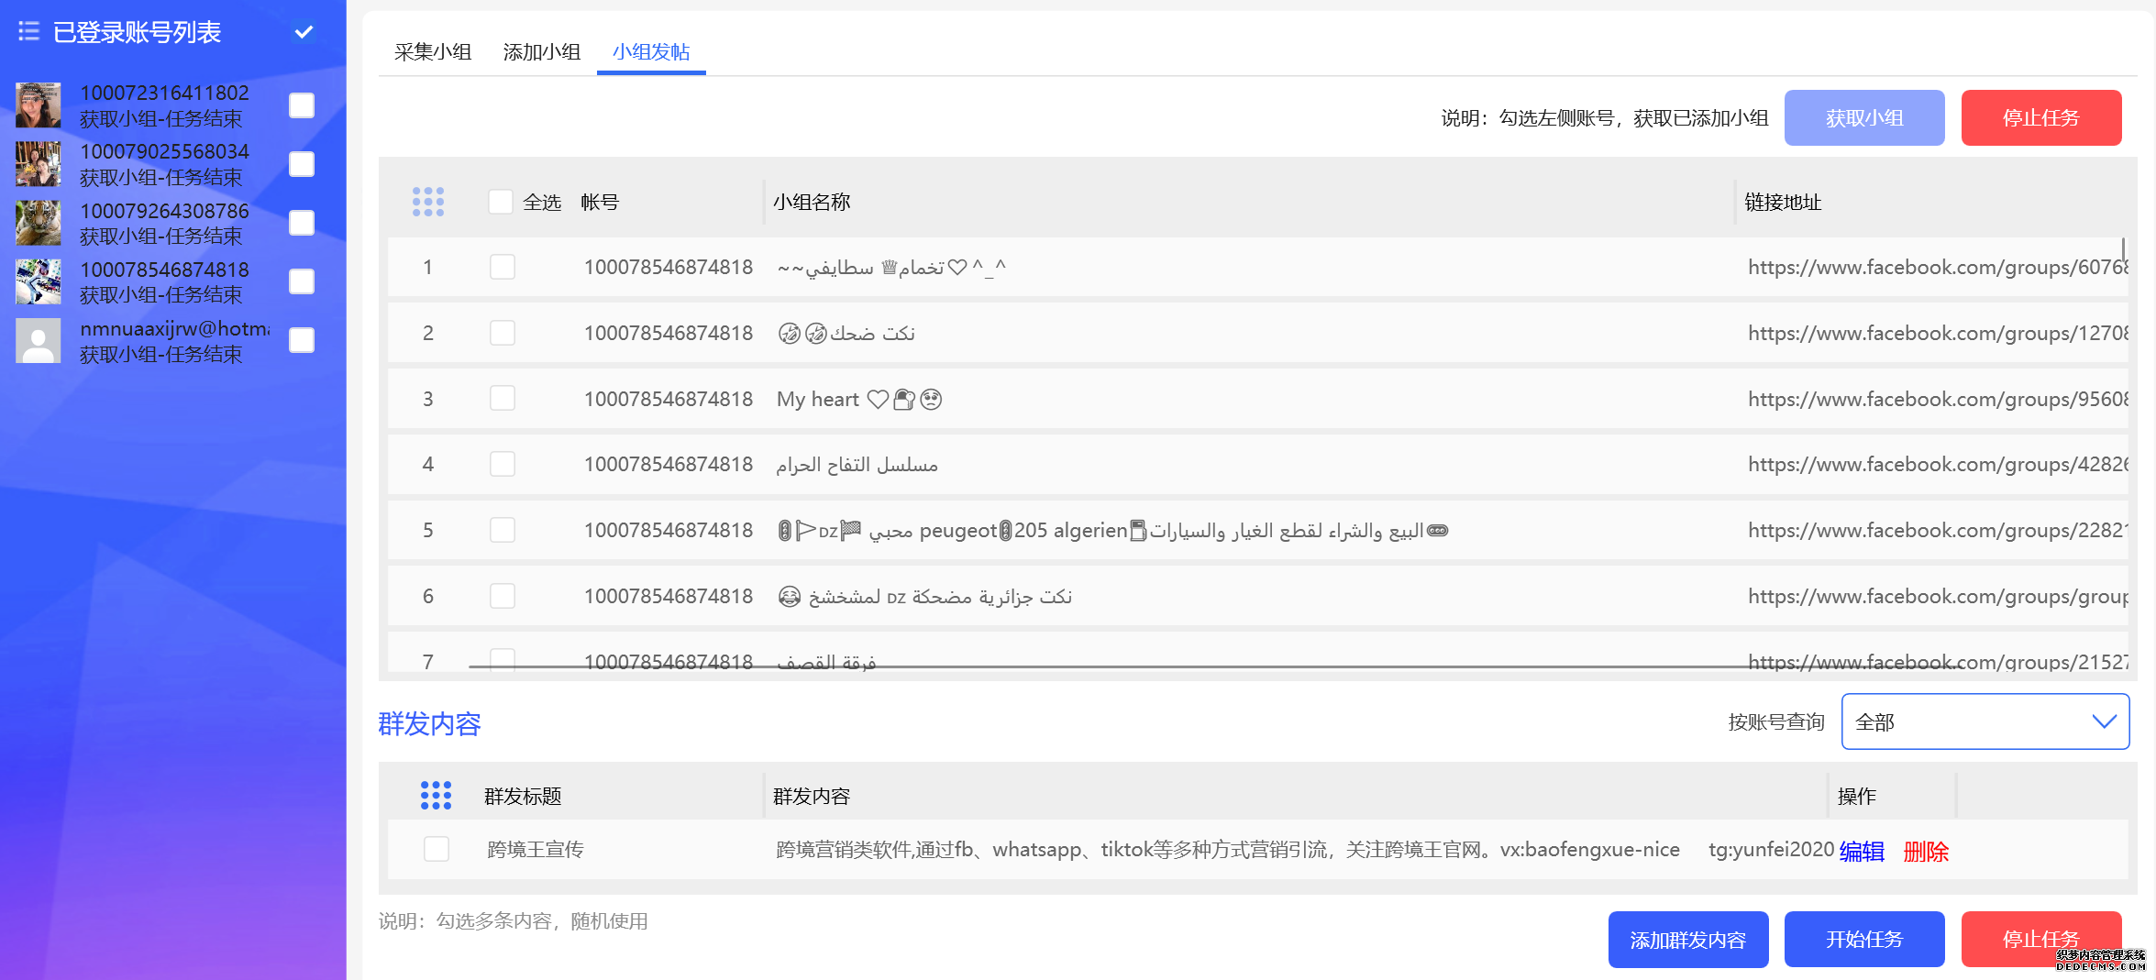Click the 添加群发内容 button
The image size is (2156, 980).
1687,940
